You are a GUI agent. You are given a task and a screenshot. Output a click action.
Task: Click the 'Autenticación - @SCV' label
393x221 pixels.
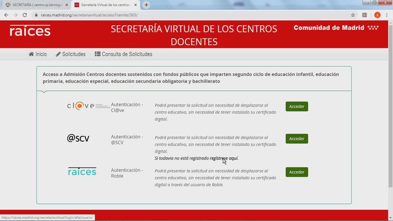coord(127,140)
